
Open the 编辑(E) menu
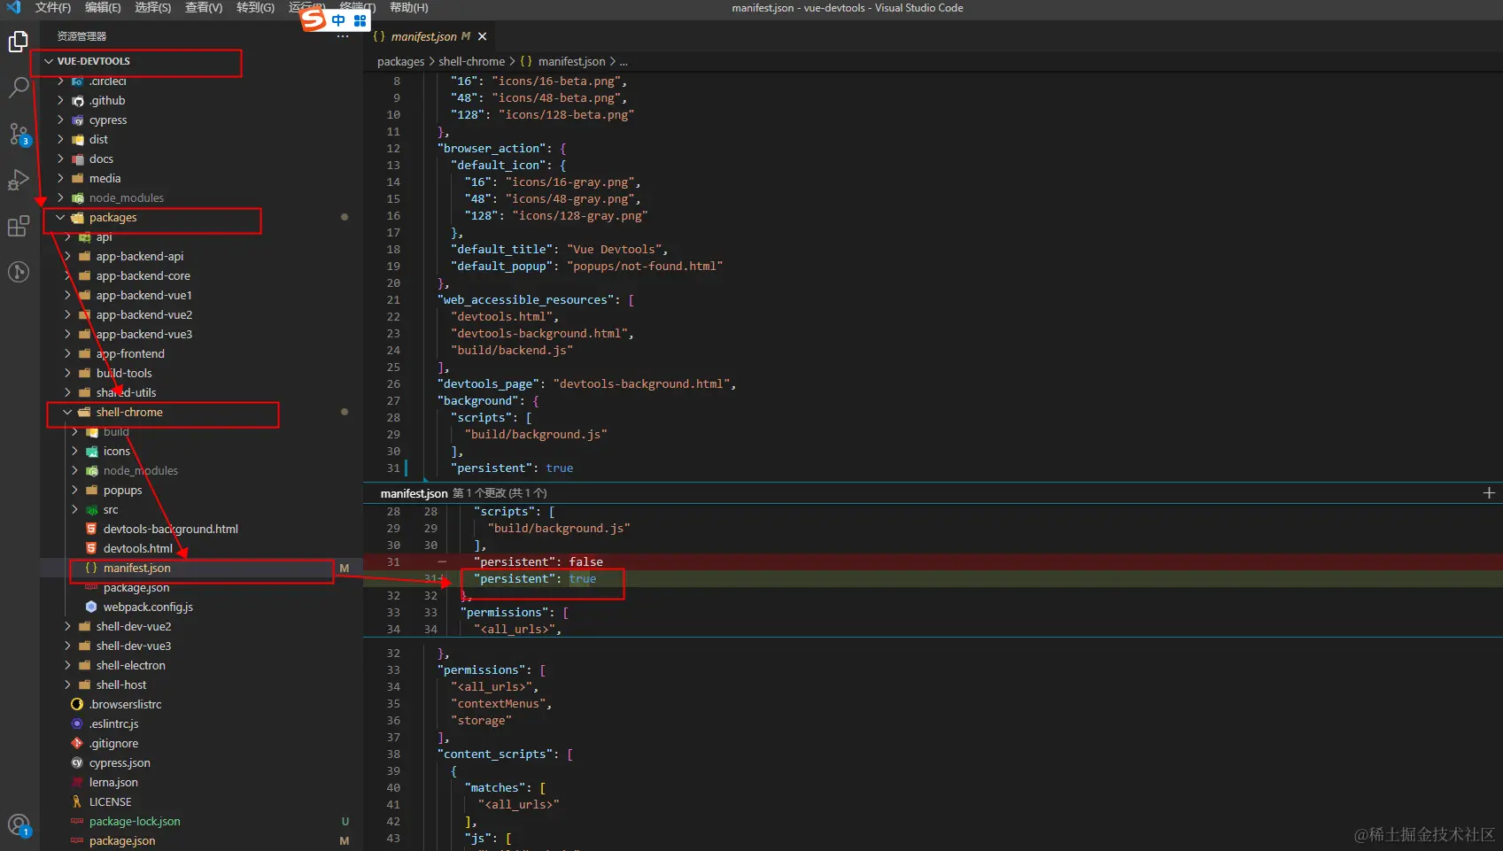point(103,8)
